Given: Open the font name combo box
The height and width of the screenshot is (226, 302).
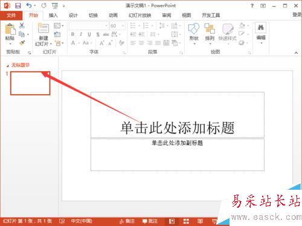Looking at the screenshot, I should coord(89,26).
